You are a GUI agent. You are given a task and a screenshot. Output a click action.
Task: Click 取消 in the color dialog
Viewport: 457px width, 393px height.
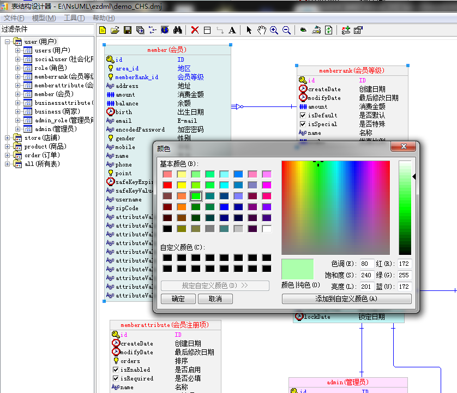(x=215, y=299)
